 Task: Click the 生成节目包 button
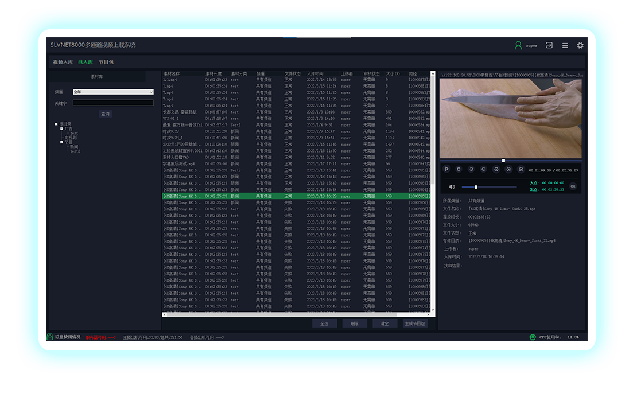point(415,323)
